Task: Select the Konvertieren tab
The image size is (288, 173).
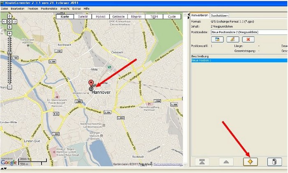Action: 200,16
